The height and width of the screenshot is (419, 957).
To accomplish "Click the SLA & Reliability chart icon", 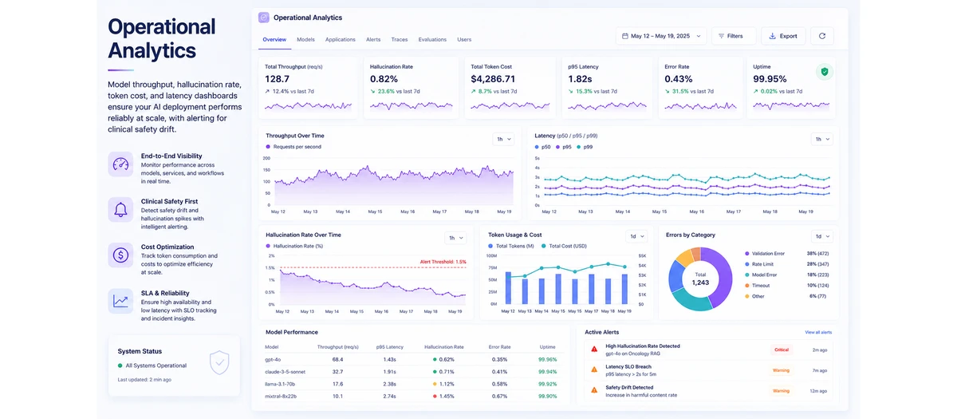I will pyautogui.click(x=120, y=301).
